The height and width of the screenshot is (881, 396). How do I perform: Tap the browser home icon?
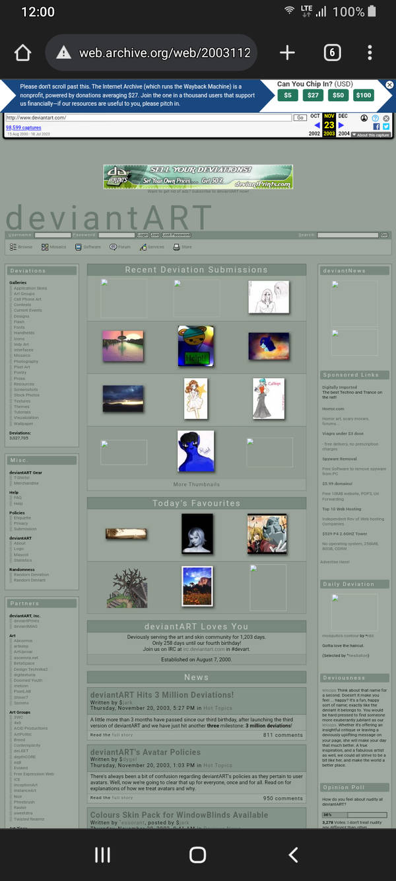click(x=22, y=53)
